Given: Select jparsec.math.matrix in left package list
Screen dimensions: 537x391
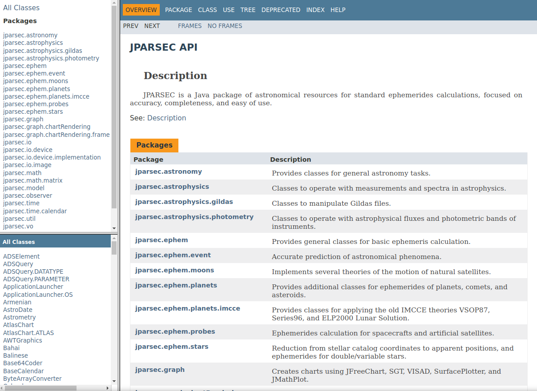Looking at the screenshot, I should pos(32,180).
